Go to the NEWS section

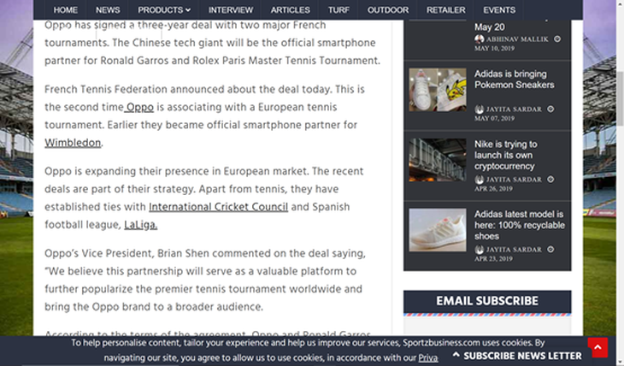click(x=108, y=10)
